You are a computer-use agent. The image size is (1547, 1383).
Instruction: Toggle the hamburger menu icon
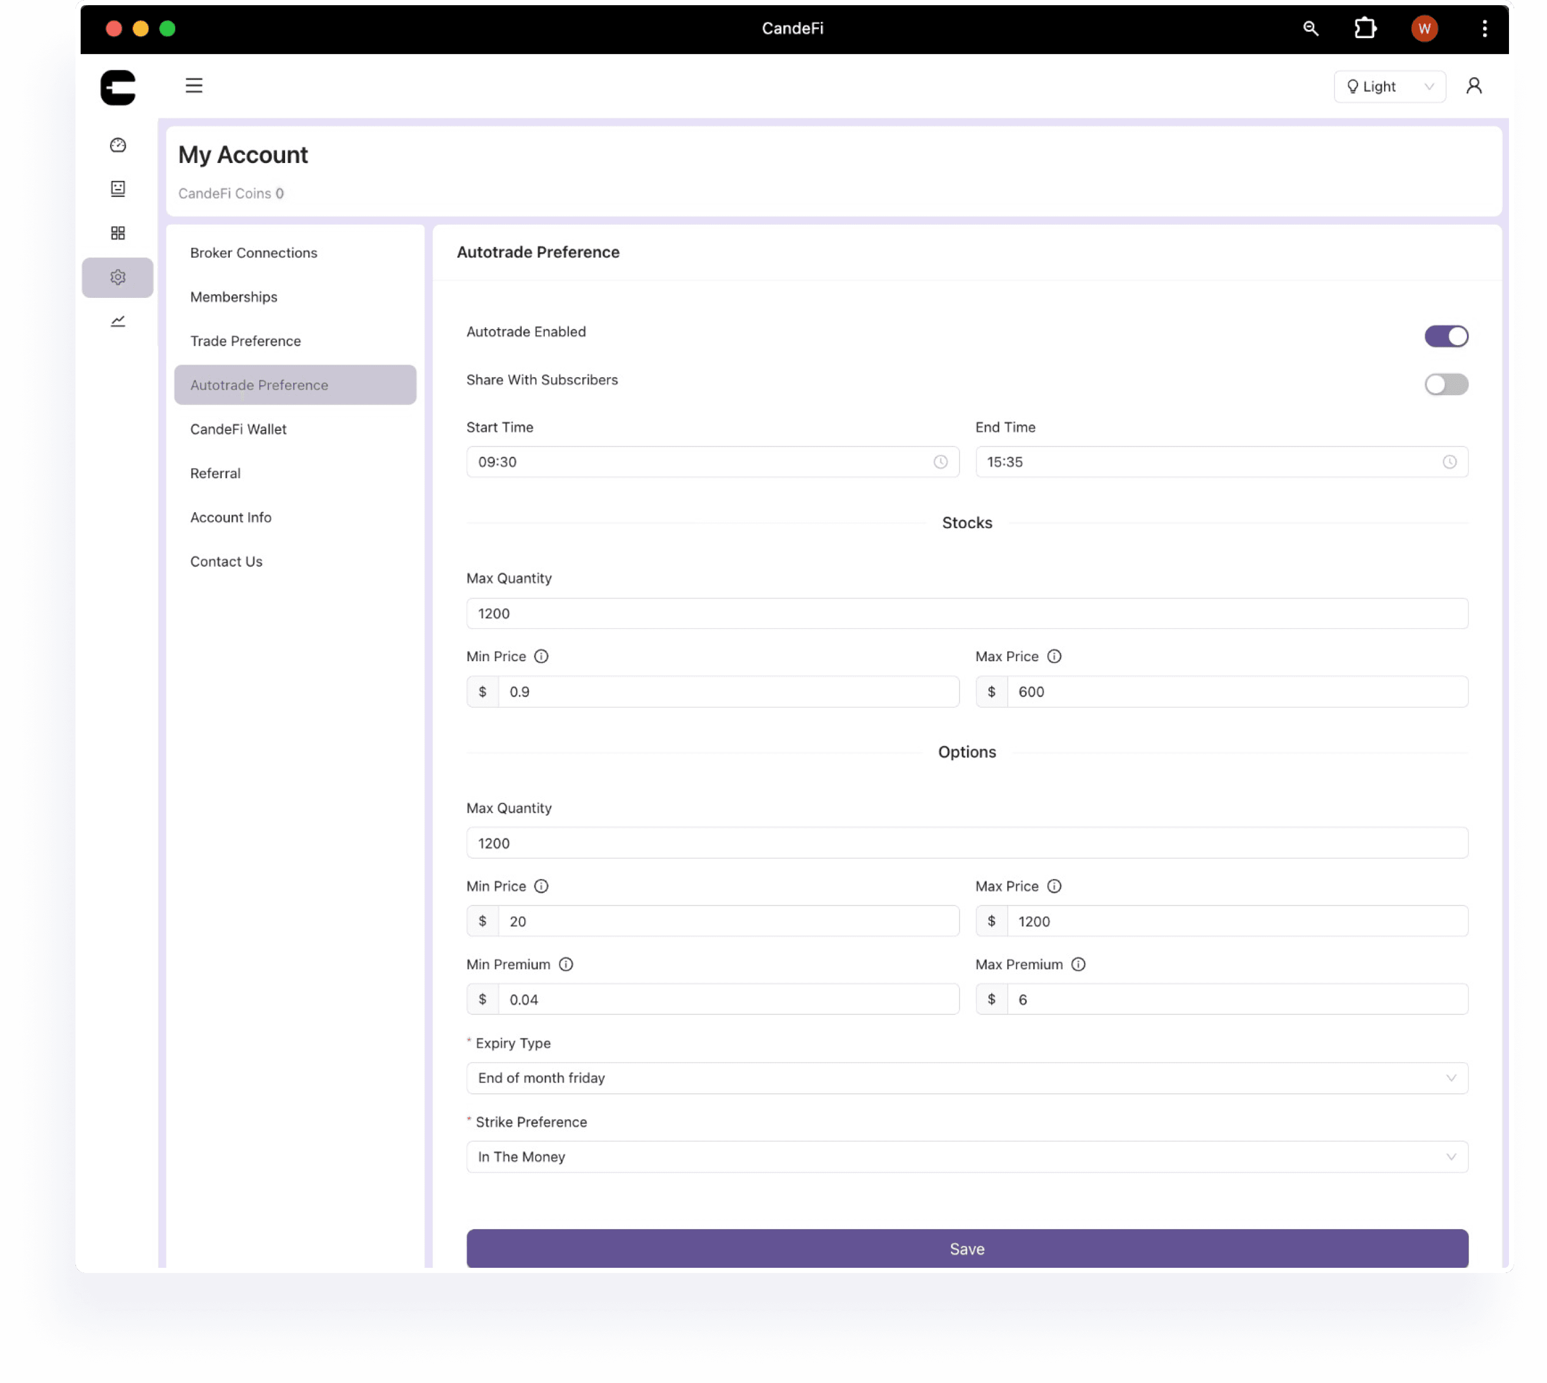[194, 86]
